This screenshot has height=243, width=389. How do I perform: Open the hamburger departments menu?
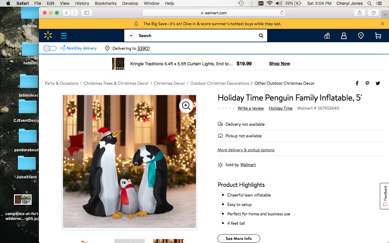pos(64,36)
